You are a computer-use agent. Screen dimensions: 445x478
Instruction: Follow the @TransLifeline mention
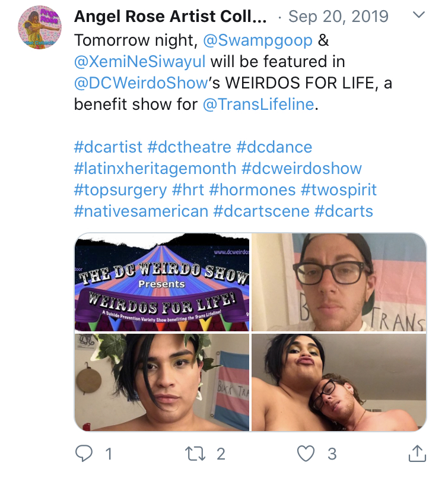click(258, 105)
